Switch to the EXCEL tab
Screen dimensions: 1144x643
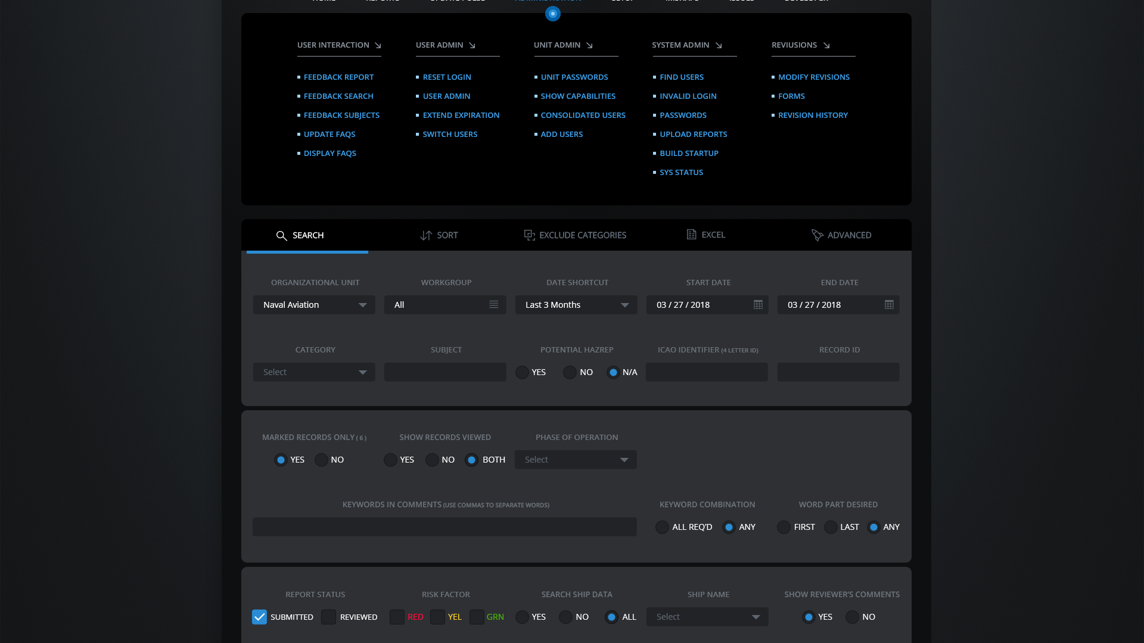tap(706, 235)
